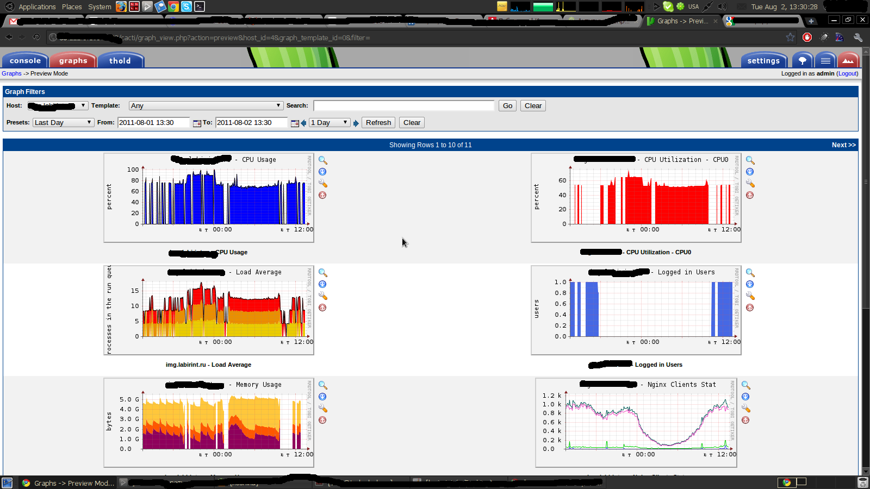Reload page with the browser refresh icon

tap(36, 37)
